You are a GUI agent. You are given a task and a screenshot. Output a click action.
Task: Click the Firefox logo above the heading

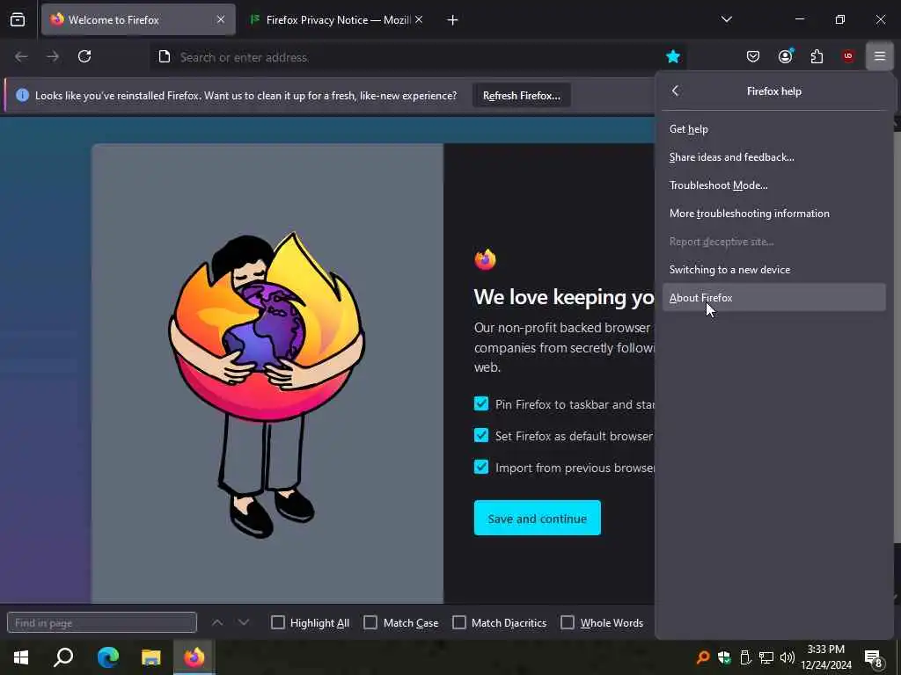(485, 259)
